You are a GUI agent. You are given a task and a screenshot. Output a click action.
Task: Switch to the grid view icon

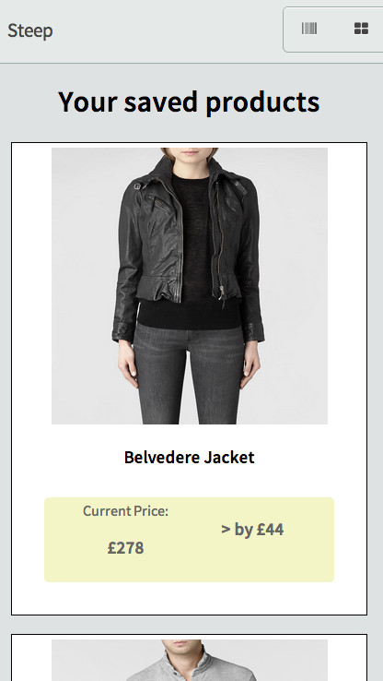[x=361, y=29]
